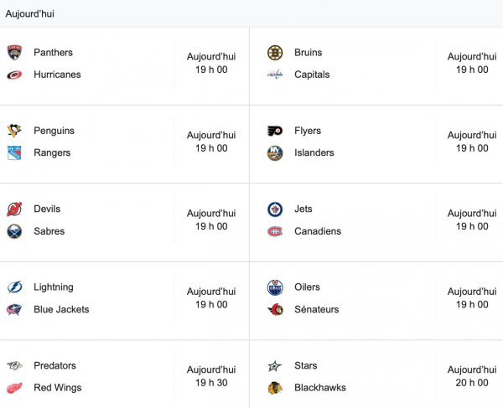This screenshot has height=408, width=503.
Task: Select the Chicago Blackhawks logo icon
Action: (x=275, y=388)
